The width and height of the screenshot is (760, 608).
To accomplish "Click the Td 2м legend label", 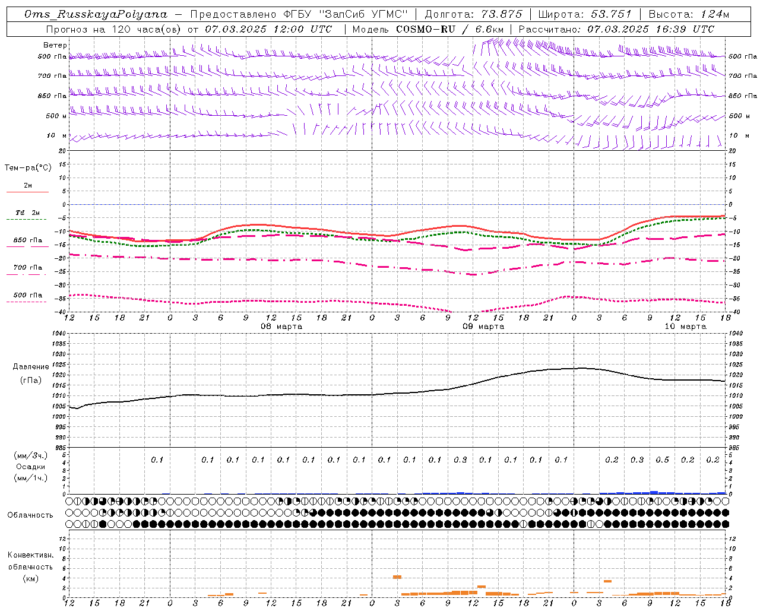I will (27, 213).
